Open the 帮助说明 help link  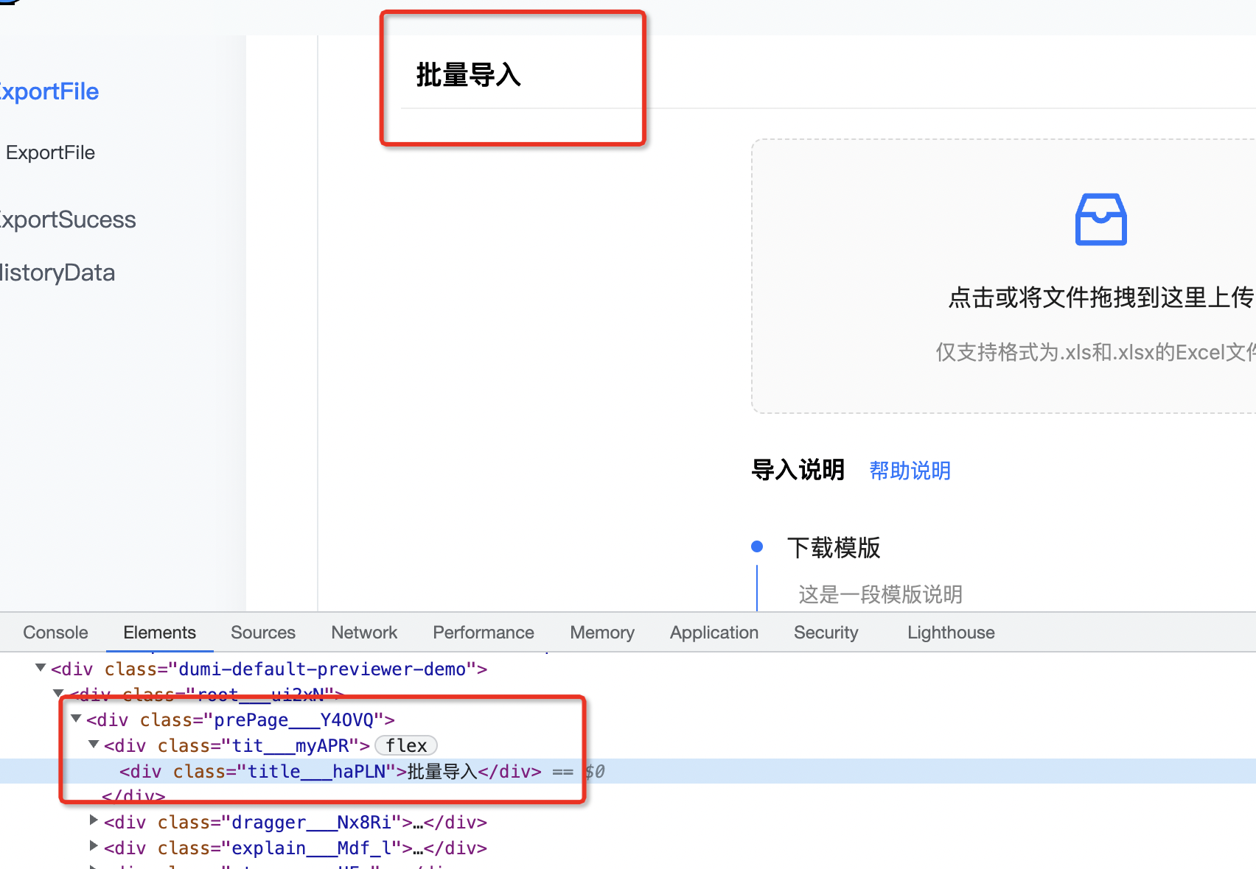909,471
